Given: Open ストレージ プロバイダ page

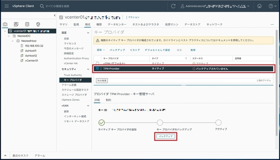Looking at the screenshot, I should tap(74, 95).
